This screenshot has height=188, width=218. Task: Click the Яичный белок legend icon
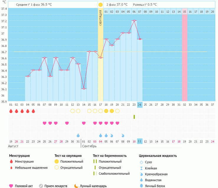coord(141,186)
